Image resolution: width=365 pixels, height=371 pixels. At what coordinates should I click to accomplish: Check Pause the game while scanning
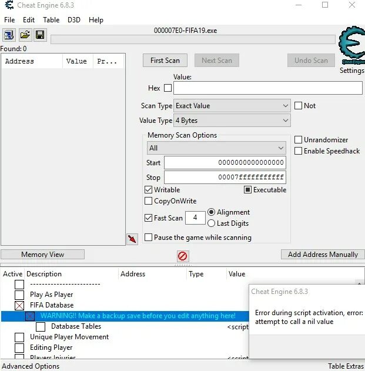click(x=148, y=237)
